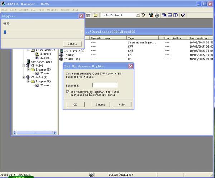Viewport: 215px width, 178px height.
Task: Collapse the Program(2) tree node
Action: [x=28, y=69]
